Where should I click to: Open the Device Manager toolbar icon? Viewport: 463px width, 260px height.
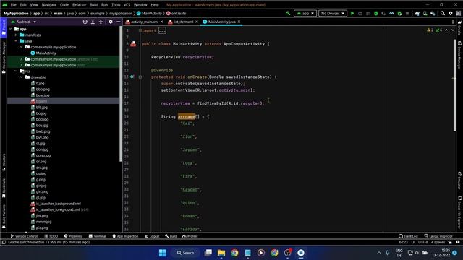pos(425,13)
